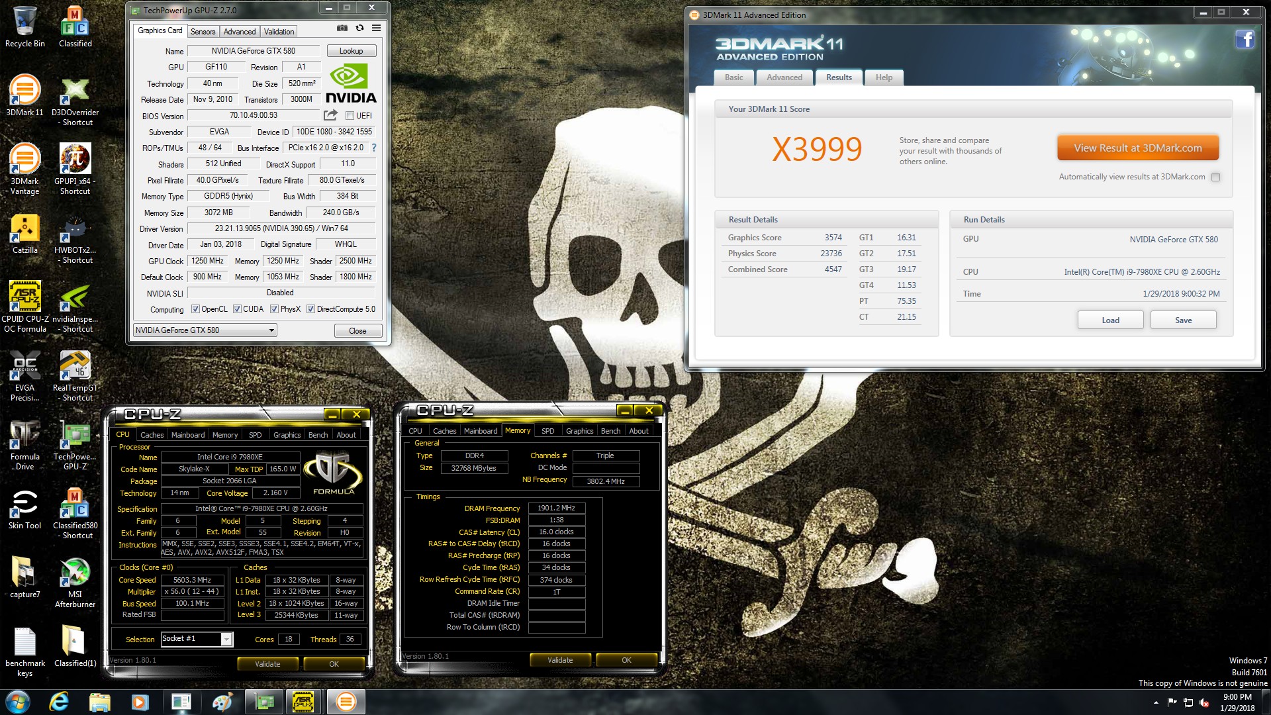Click the X3999 score value
Image resolution: width=1271 pixels, height=715 pixels.
pos(818,150)
